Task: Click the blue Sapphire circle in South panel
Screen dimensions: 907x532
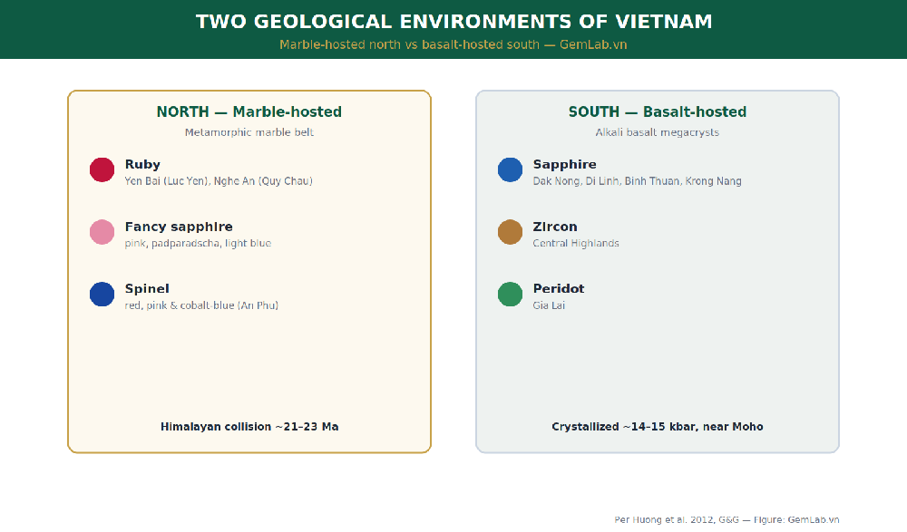Action: coord(510,170)
